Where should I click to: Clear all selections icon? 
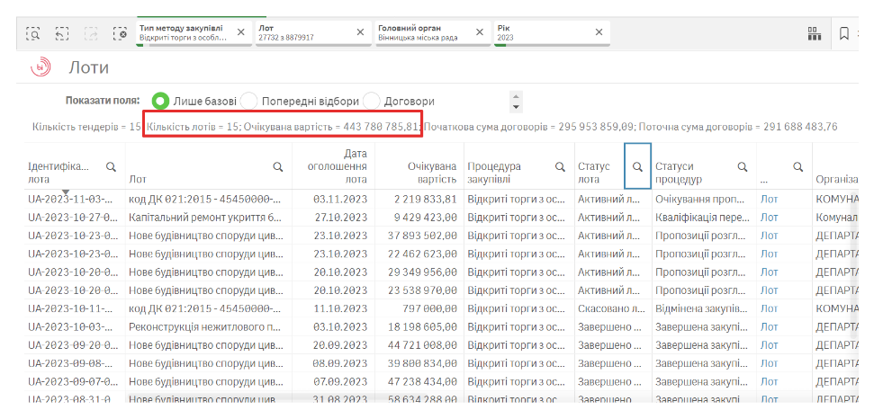click(120, 33)
